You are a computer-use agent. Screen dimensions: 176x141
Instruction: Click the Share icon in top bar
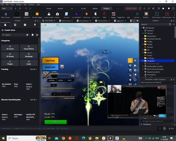pos(153,8)
